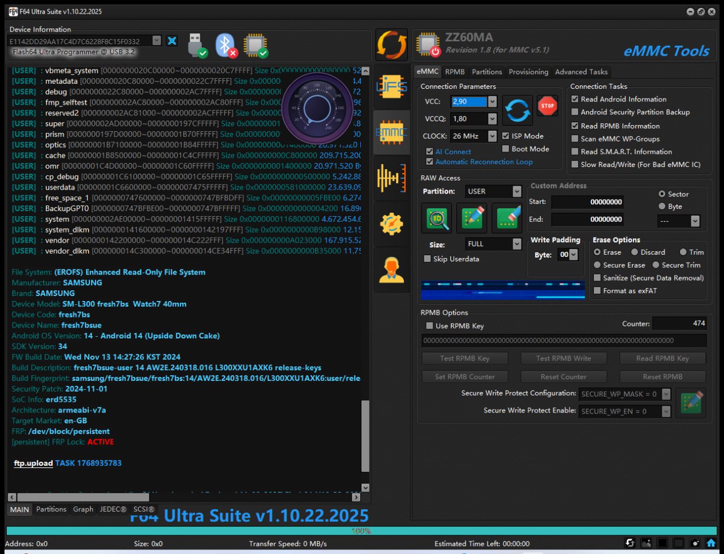Open the VCCQ voltage dropdown
The image size is (724, 554).
click(492, 119)
